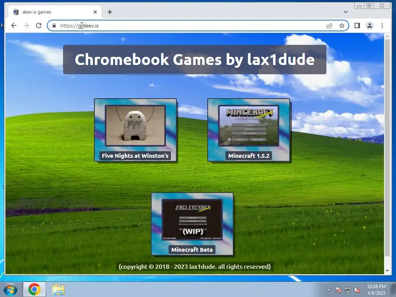This screenshot has width=396, height=297.
Task: Select the deev.is games tab
Action: [55, 12]
